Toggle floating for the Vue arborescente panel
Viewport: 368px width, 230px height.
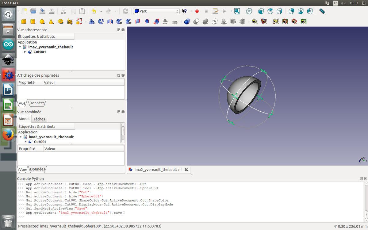(119, 30)
